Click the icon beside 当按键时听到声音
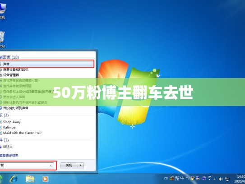 point(1,108)
